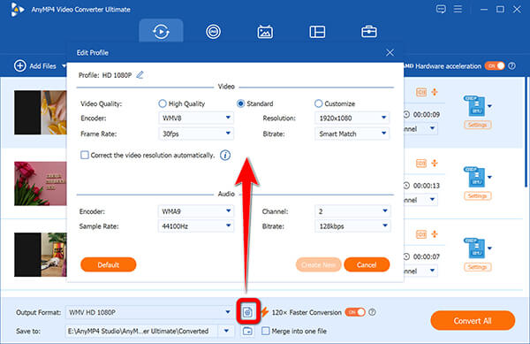Click the third video's subtitle ID icon
This screenshot has height=344, width=530.
[x=421, y=234]
